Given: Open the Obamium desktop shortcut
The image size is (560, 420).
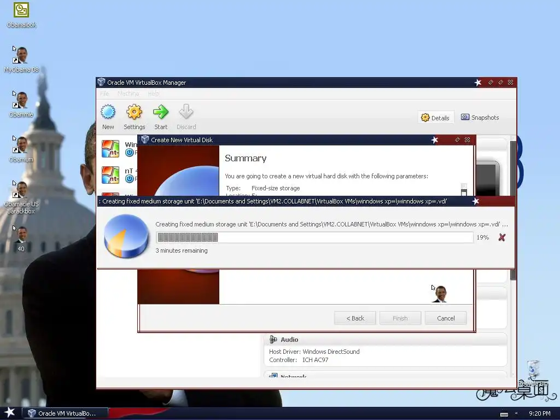Looking at the screenshot, I should pyautogui.click(x=21, y=149).
